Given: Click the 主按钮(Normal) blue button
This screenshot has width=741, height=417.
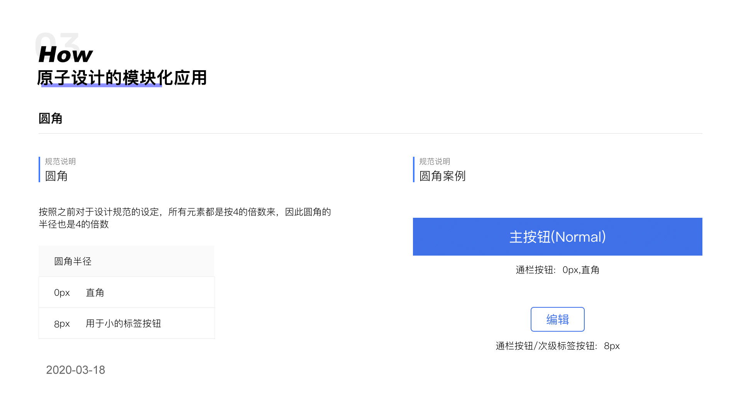Looking at the screenshot, I should click(557, 237).
